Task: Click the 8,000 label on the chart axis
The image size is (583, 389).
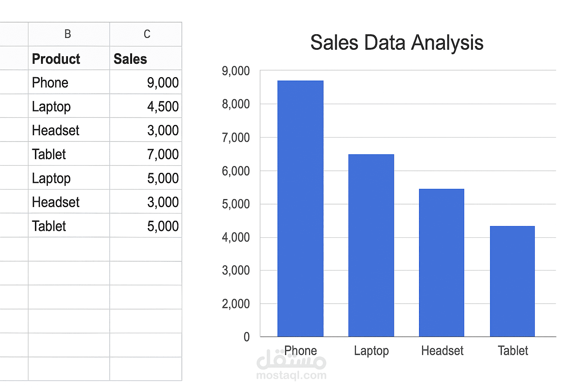Action: pyautogui.click(x=236, y=104)
